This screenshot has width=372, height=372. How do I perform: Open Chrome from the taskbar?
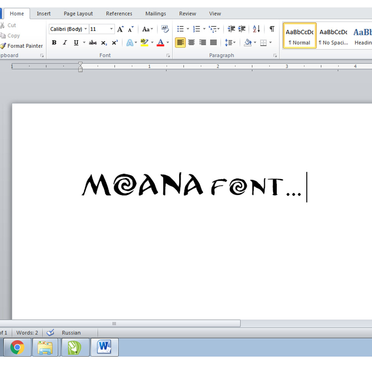[17, 347]
